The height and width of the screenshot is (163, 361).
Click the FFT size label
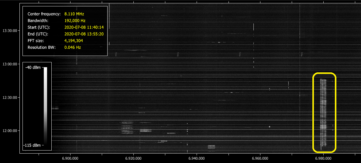point(35,41)
